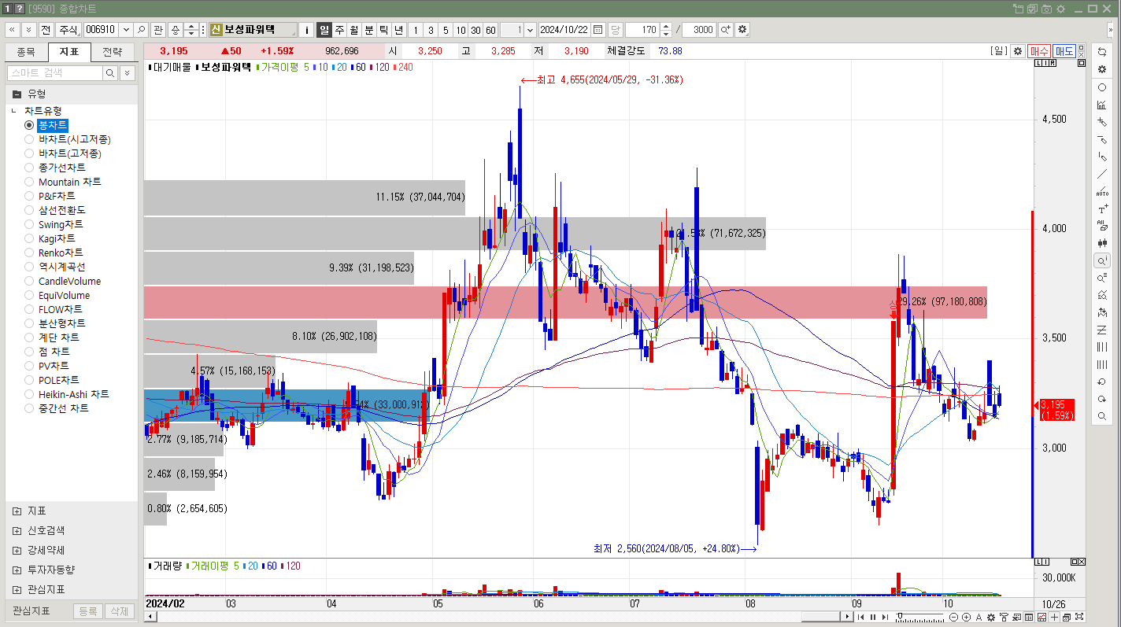Select the text insert T+ tool
This screenshot has height=627, width=1121.
(x=1102, y=209)
